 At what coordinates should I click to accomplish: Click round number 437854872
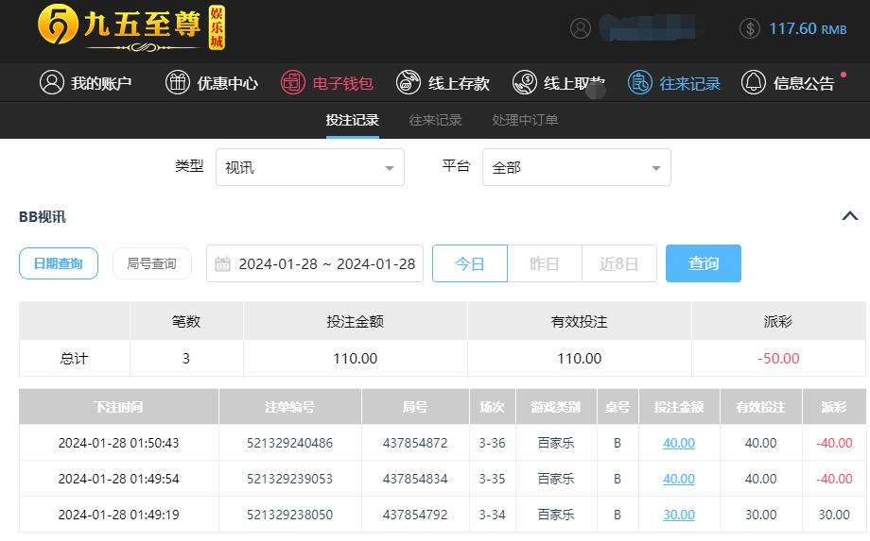(415, 443)
